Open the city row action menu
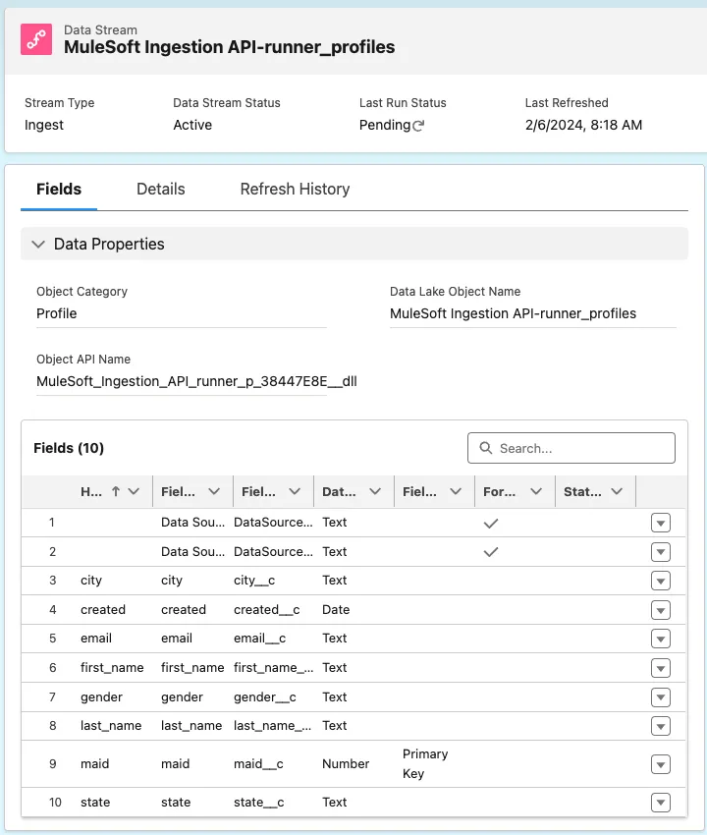 click(x=660, y=581)
